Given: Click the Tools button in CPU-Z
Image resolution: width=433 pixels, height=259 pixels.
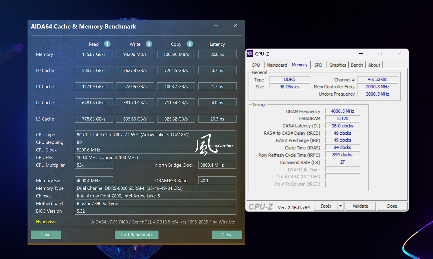Looking at the screenshot, I should (x=326, y=206).
